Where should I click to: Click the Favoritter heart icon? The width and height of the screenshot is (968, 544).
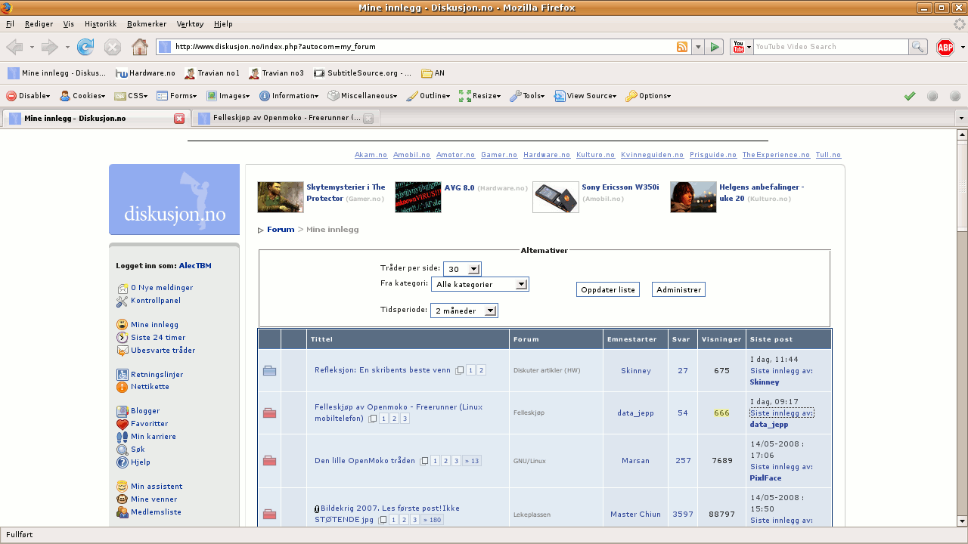pos(123,424)
